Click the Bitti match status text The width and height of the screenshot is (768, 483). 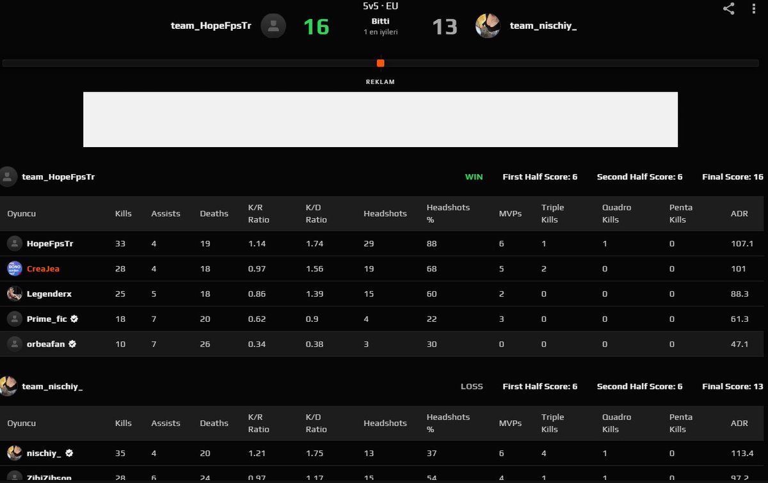click(380, 21)
